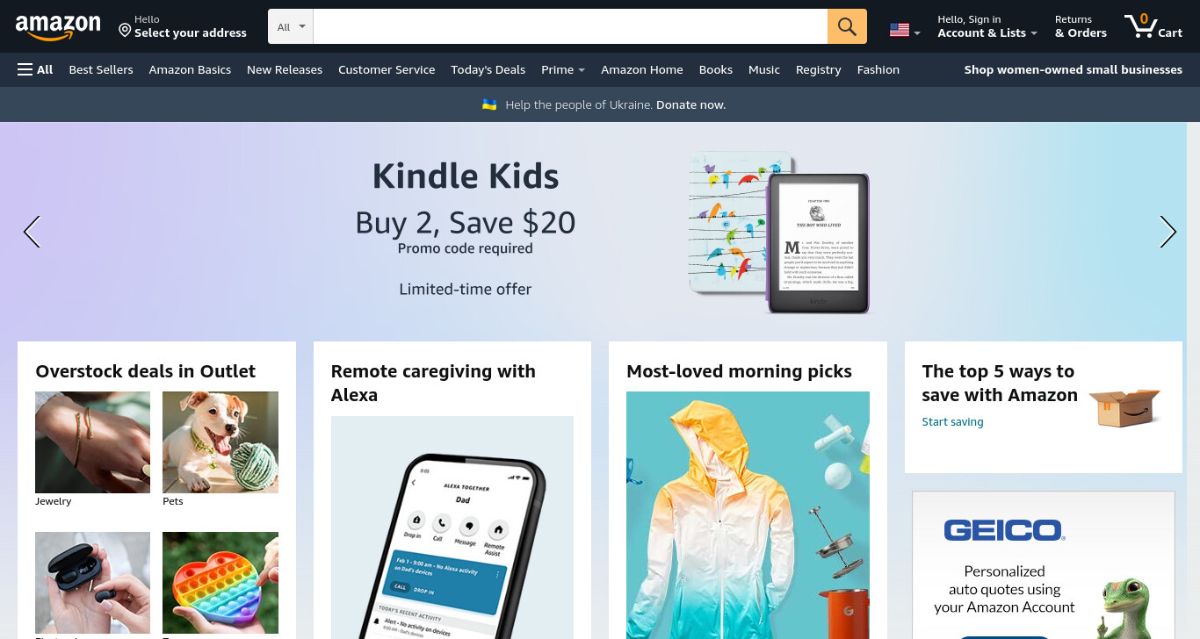Open the Jewelry outlet thumbnail
Image resolution: width=1200 pixels, height=639 pixels.
[92, 442]
